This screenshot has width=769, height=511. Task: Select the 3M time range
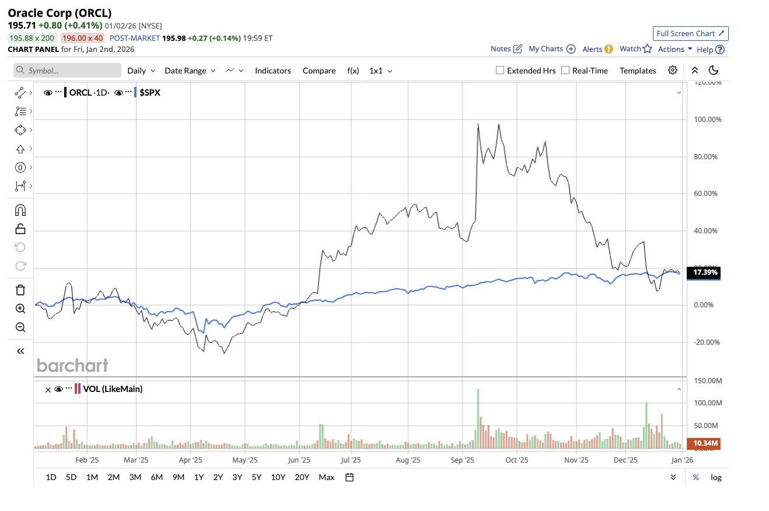point(135,477)
